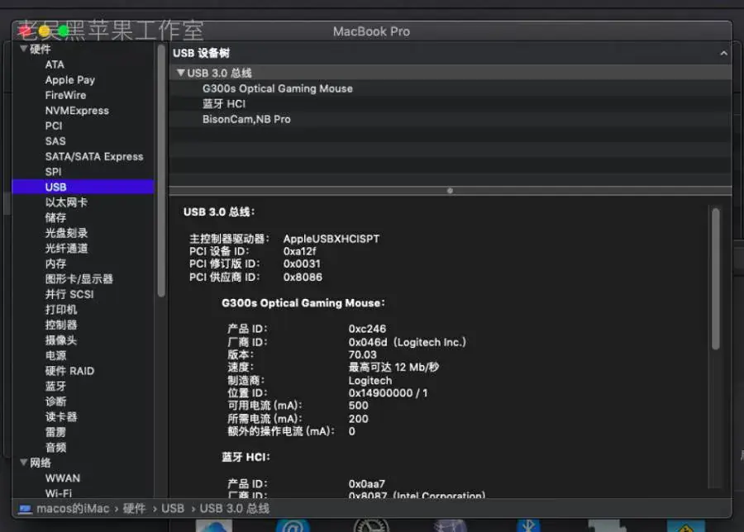Select Wi-Fi under 网络
The width and height of the screenshot is (744, 532).
click(59, 493)
